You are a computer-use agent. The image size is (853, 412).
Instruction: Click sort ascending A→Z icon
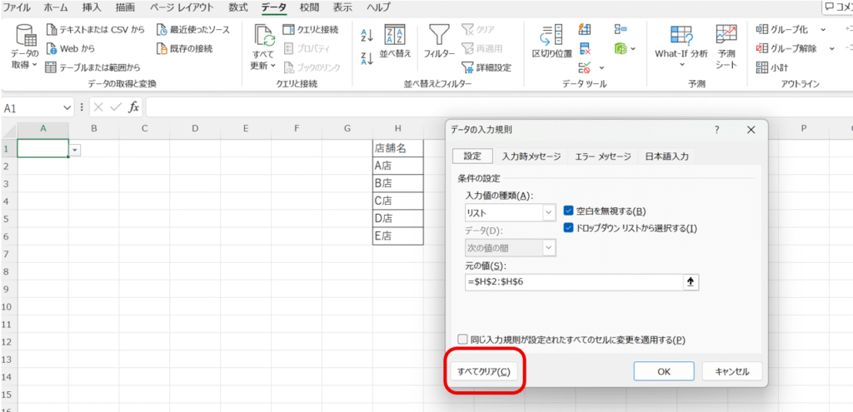[x=367, y=35]
